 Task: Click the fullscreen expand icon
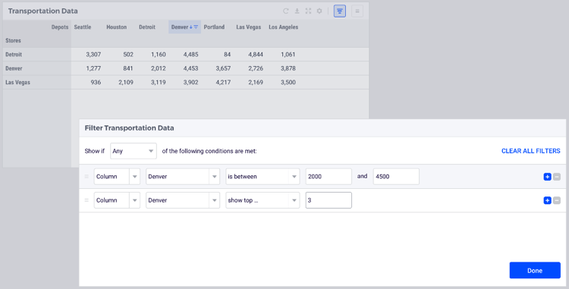pyautogui.click(x=308, y=11)
